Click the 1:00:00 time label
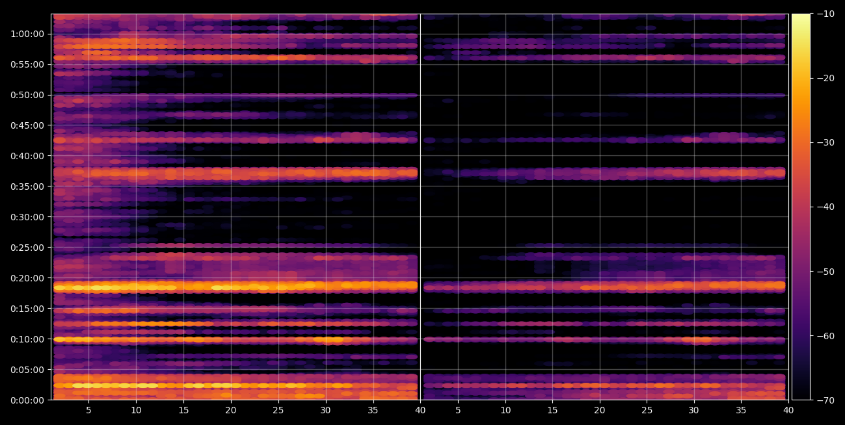The height and width of the screenshot is (425, 845). click(x=27, y=33)
